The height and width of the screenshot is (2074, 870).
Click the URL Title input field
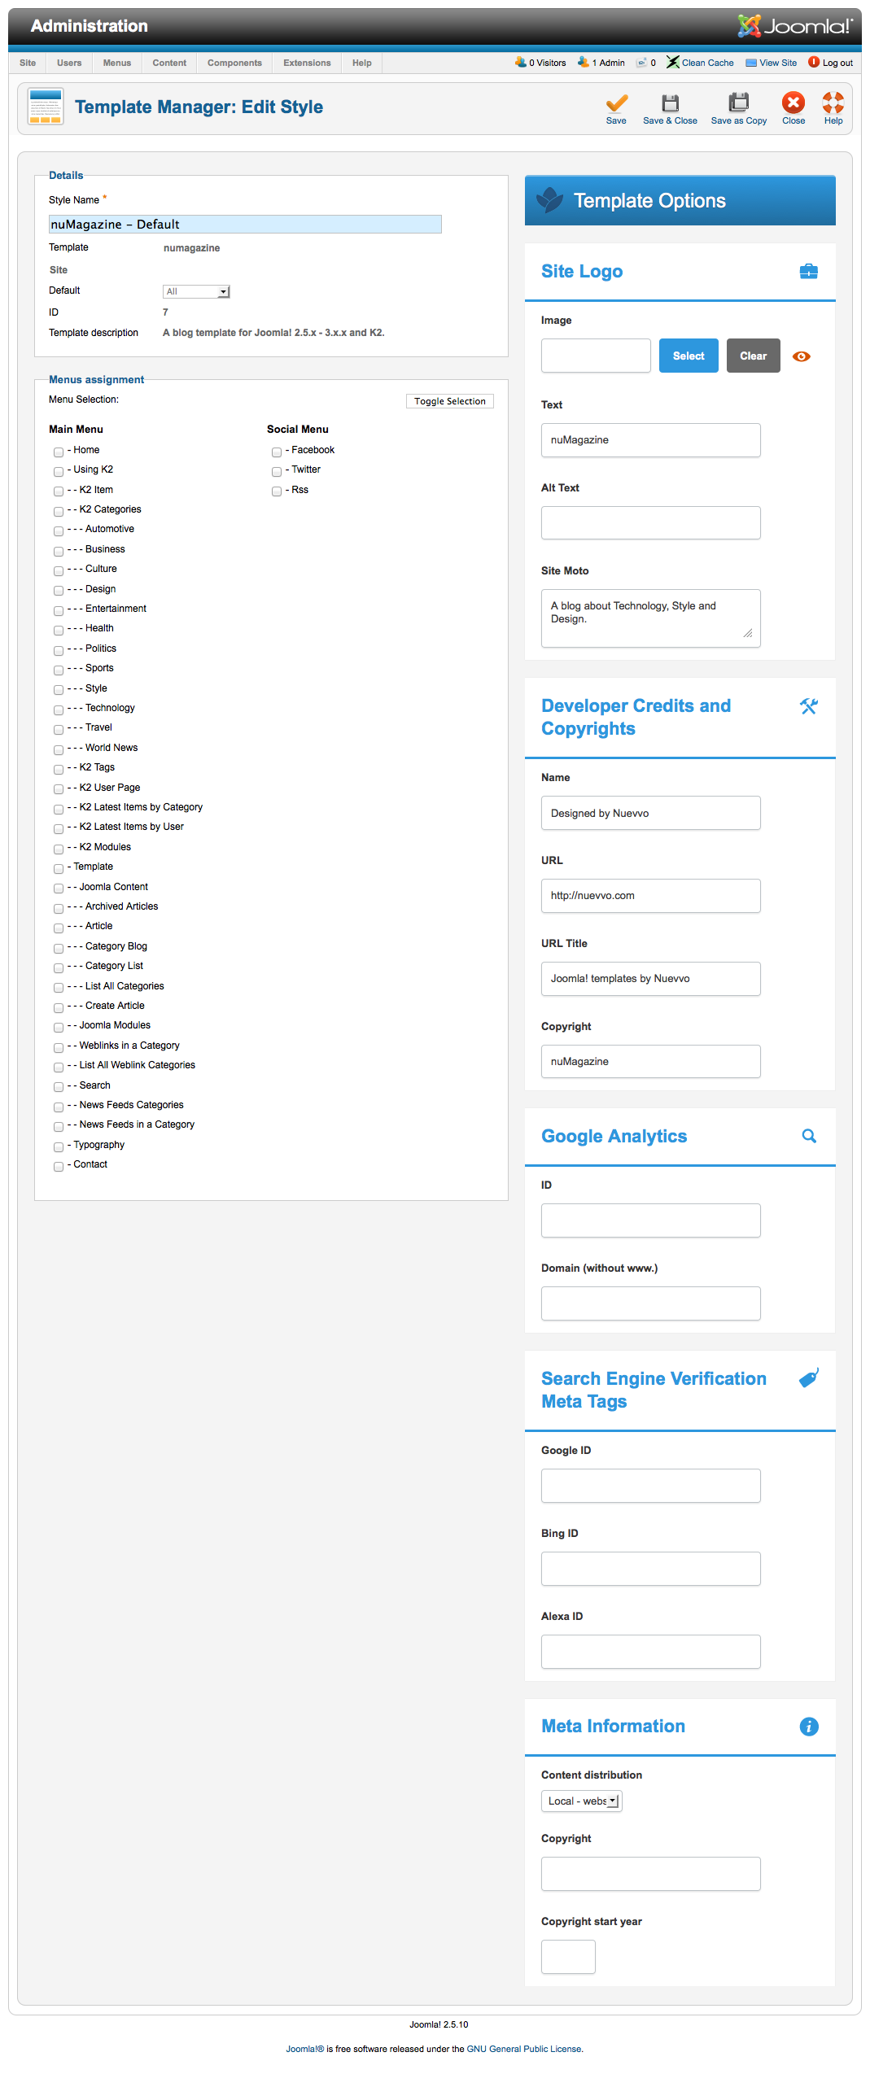click(x=651, y=979)
